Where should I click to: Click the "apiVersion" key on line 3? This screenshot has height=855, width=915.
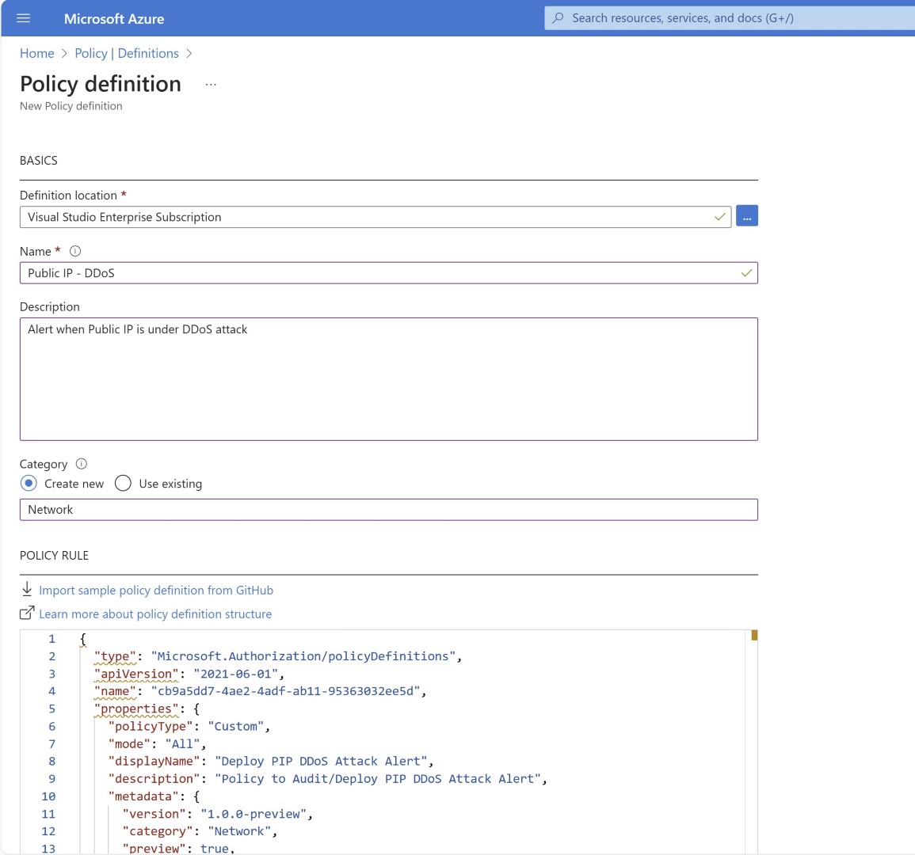pos(136,674)
